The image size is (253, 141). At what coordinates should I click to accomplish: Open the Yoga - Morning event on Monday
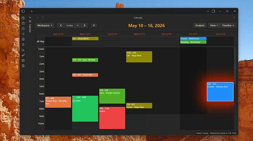click(85, 60)
